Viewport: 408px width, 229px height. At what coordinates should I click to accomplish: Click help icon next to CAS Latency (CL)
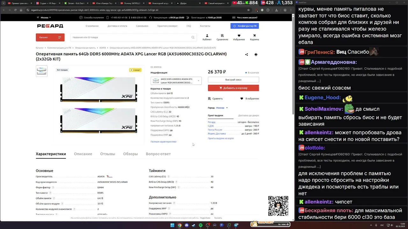pos(169,177)
